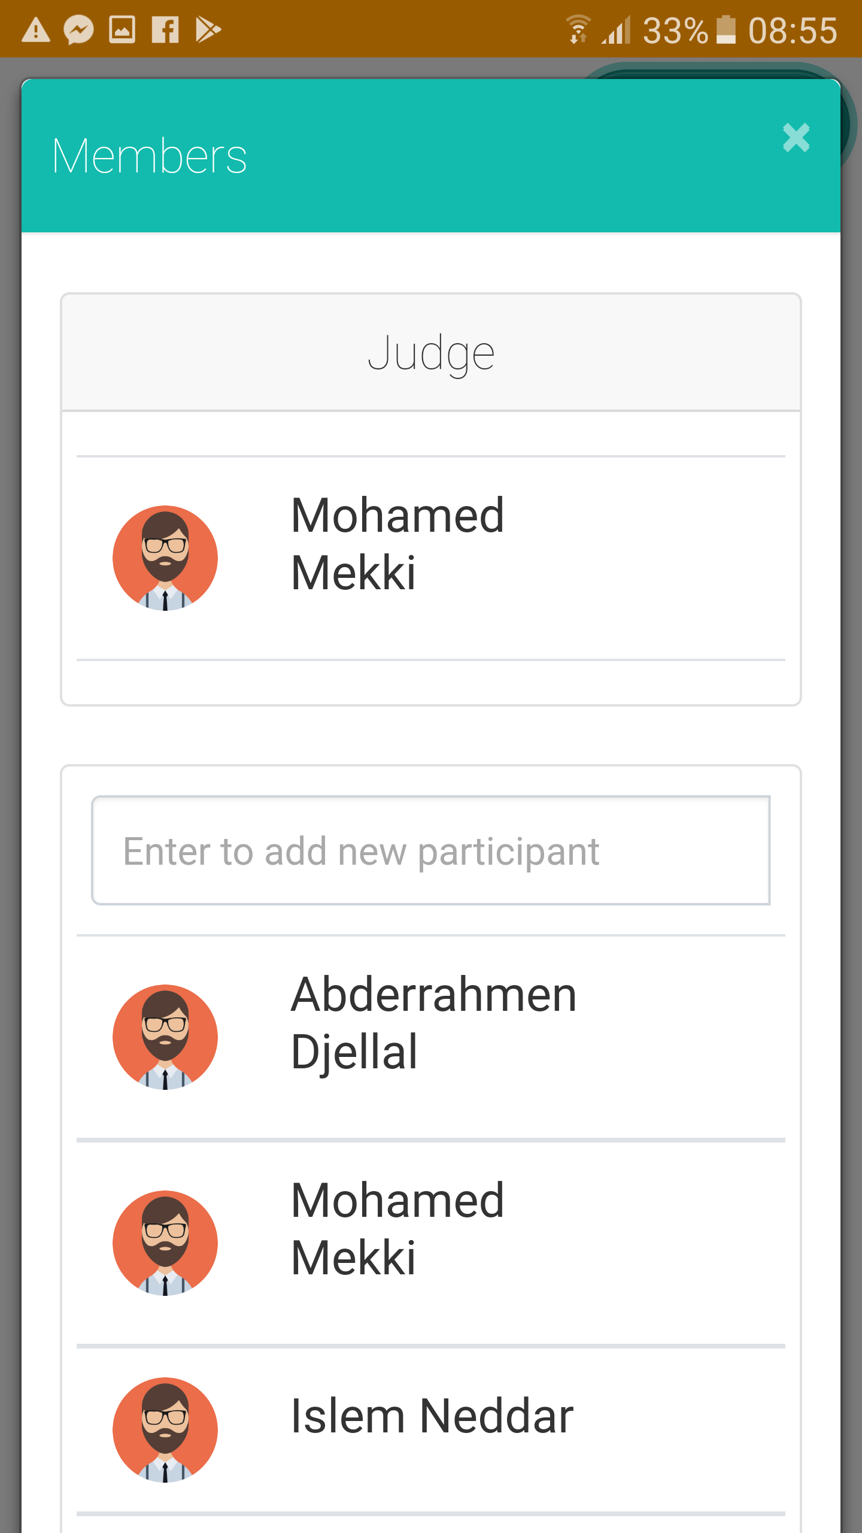Tap the Facebook notification icon
862x1533 pixels.
[165, 30]
